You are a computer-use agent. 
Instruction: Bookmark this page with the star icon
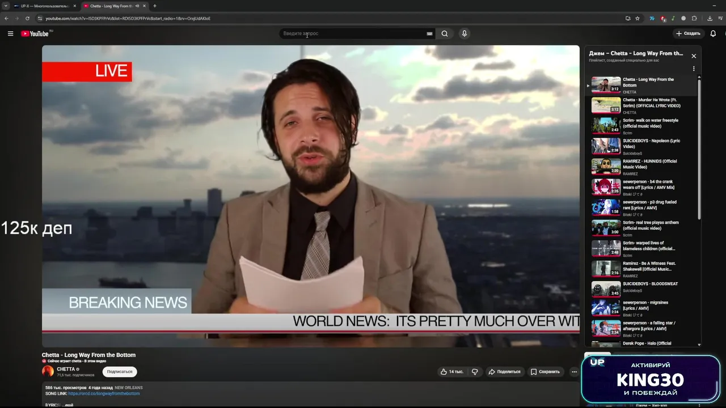pos(638,18)
